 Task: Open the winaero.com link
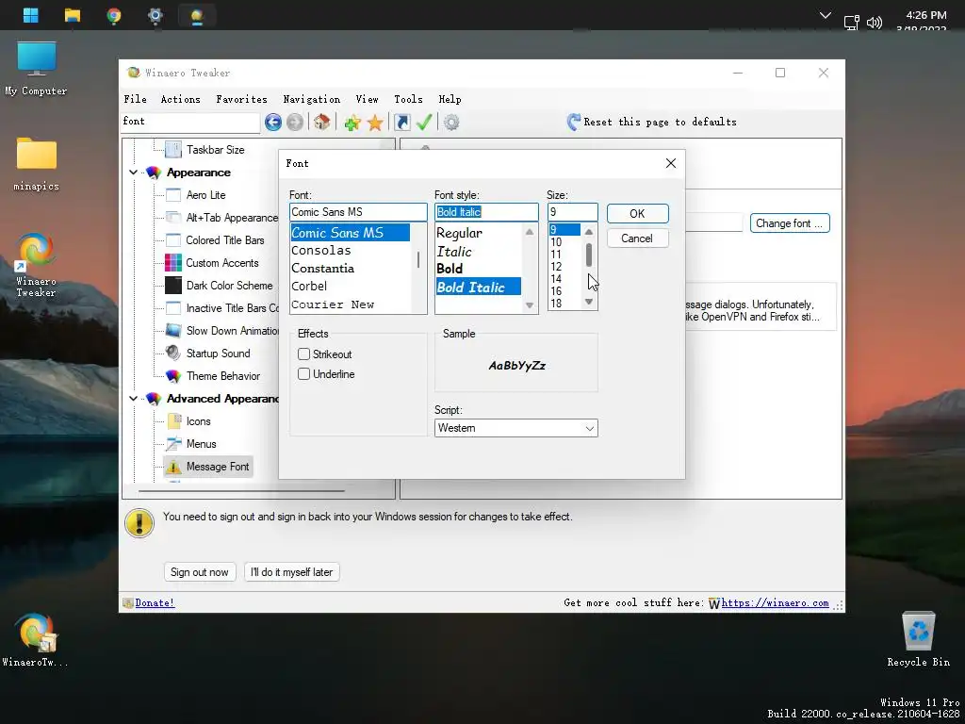[x=775, y=602]
